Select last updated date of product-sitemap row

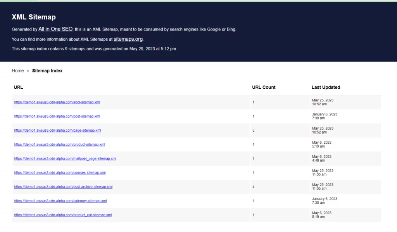click(x=321, y=144)
